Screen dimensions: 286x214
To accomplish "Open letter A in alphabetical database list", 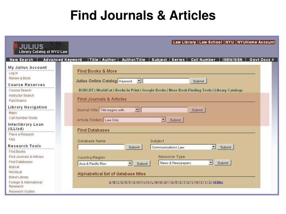I will [x=110, y=182].
